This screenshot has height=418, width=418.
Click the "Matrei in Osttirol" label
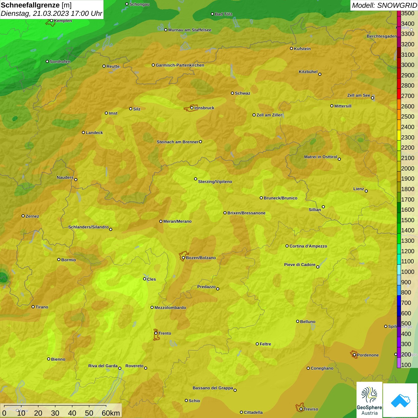pos(321,157)
